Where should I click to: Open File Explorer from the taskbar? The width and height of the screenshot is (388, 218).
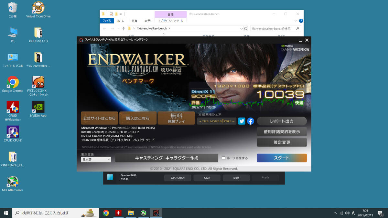[x=131, y=213]
